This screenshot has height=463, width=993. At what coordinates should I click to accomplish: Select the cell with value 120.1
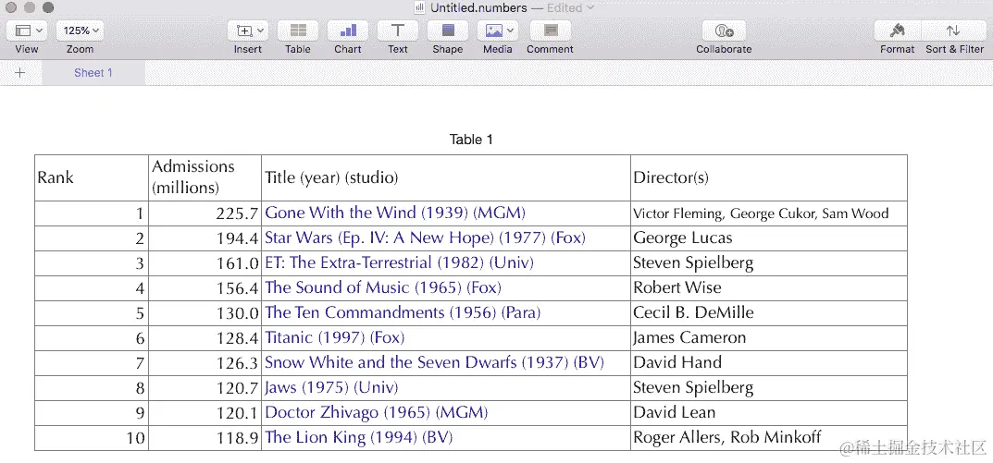[x=205, y=413]
